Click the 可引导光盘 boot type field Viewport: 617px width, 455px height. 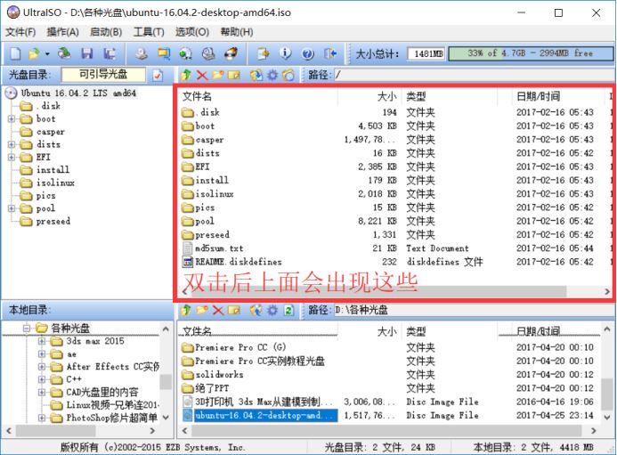coord(103,75)
